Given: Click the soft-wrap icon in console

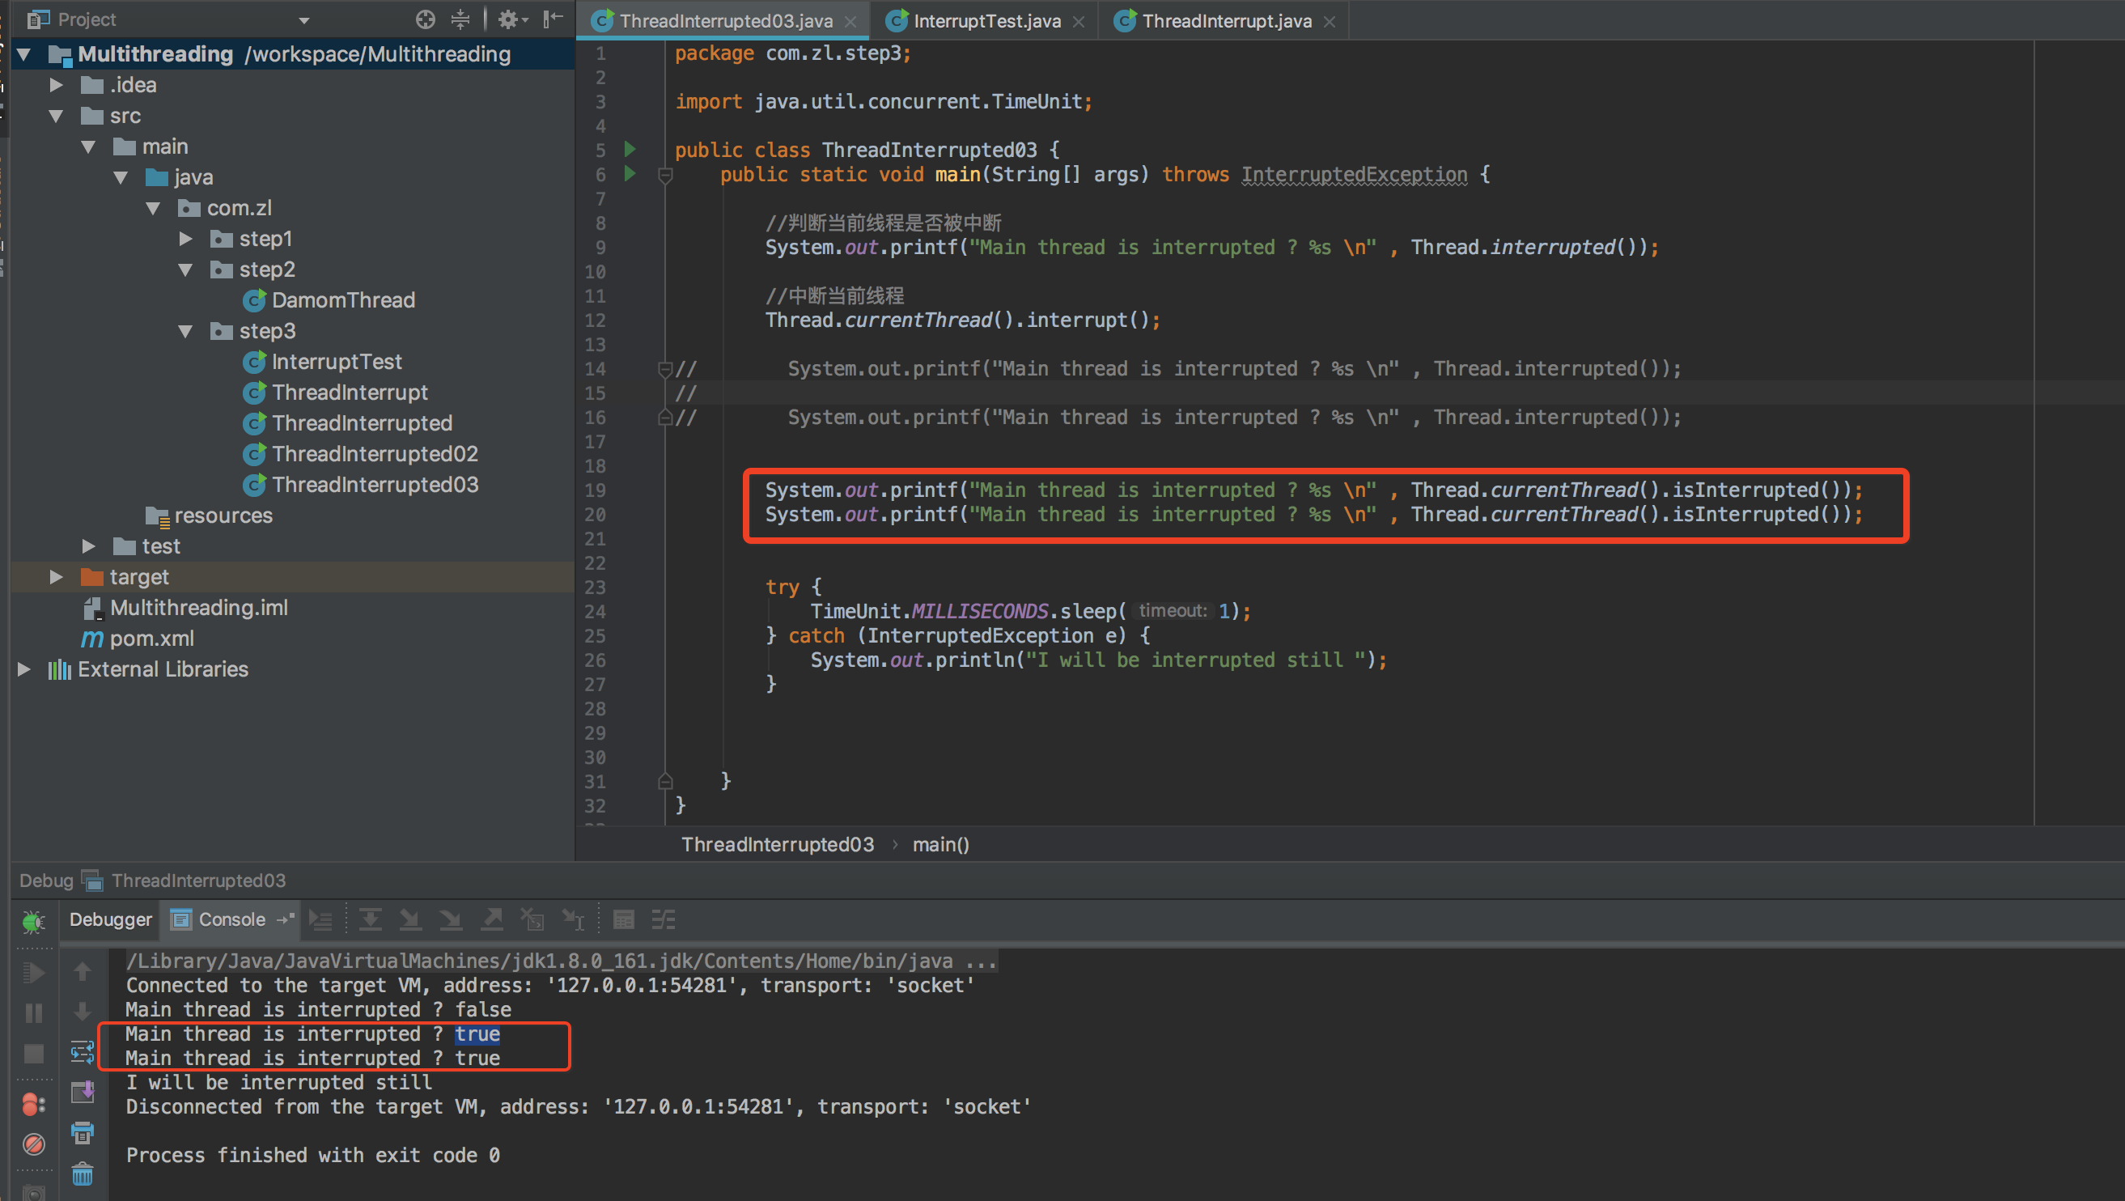Looking at the screenshot, I should pyautogui.click(x=83, y=1052).
